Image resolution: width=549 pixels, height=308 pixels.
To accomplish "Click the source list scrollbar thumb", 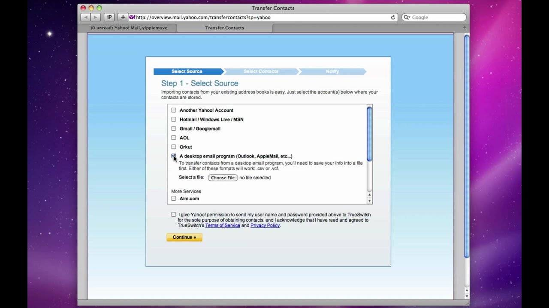I will [x=369, y=134].
